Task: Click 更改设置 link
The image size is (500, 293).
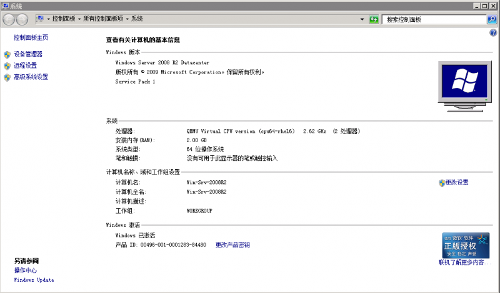Action: 457,183
